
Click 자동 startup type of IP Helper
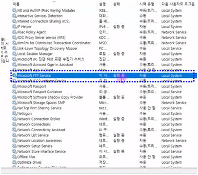click(x=143, y=27)
